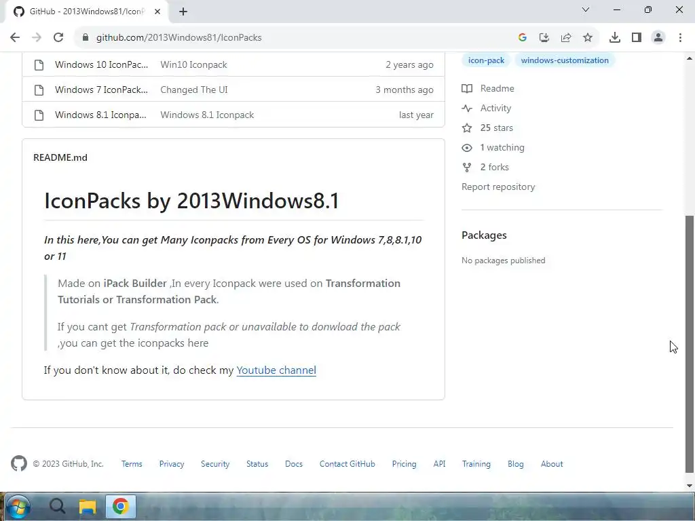View the 2 forks list
695x521 pixels.
click(x=495, y=168)
